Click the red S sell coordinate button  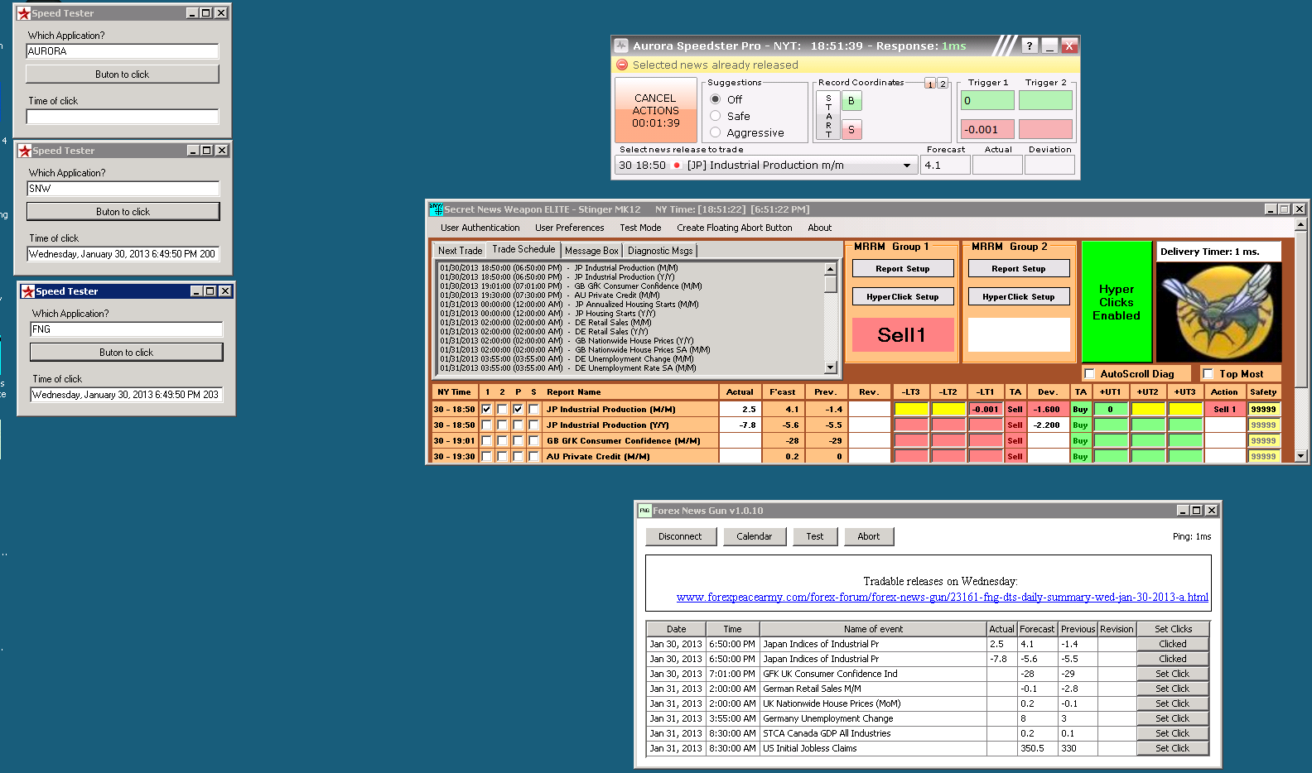pyautogui.click(x=851, y=130)
